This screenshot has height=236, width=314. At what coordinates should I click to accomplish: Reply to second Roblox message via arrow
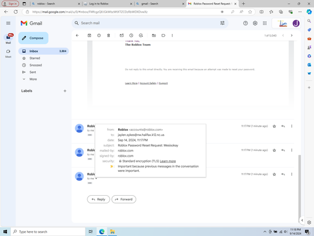click(x=283, y=150)
